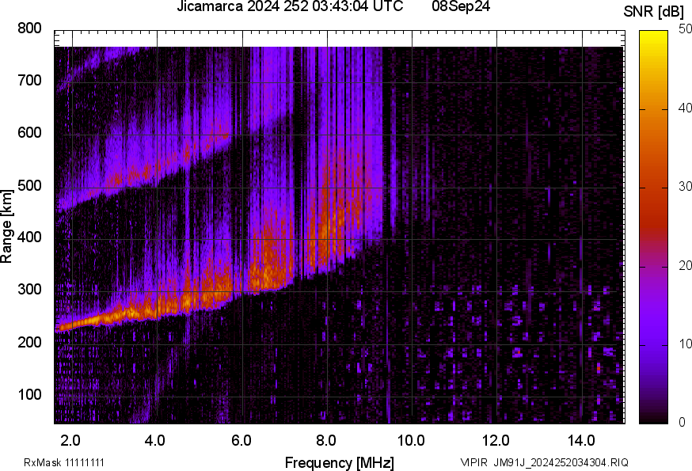Select the 50 tick label on the colorbar
Viewport: 692px width, 471px height.
(x=685, y=29)
